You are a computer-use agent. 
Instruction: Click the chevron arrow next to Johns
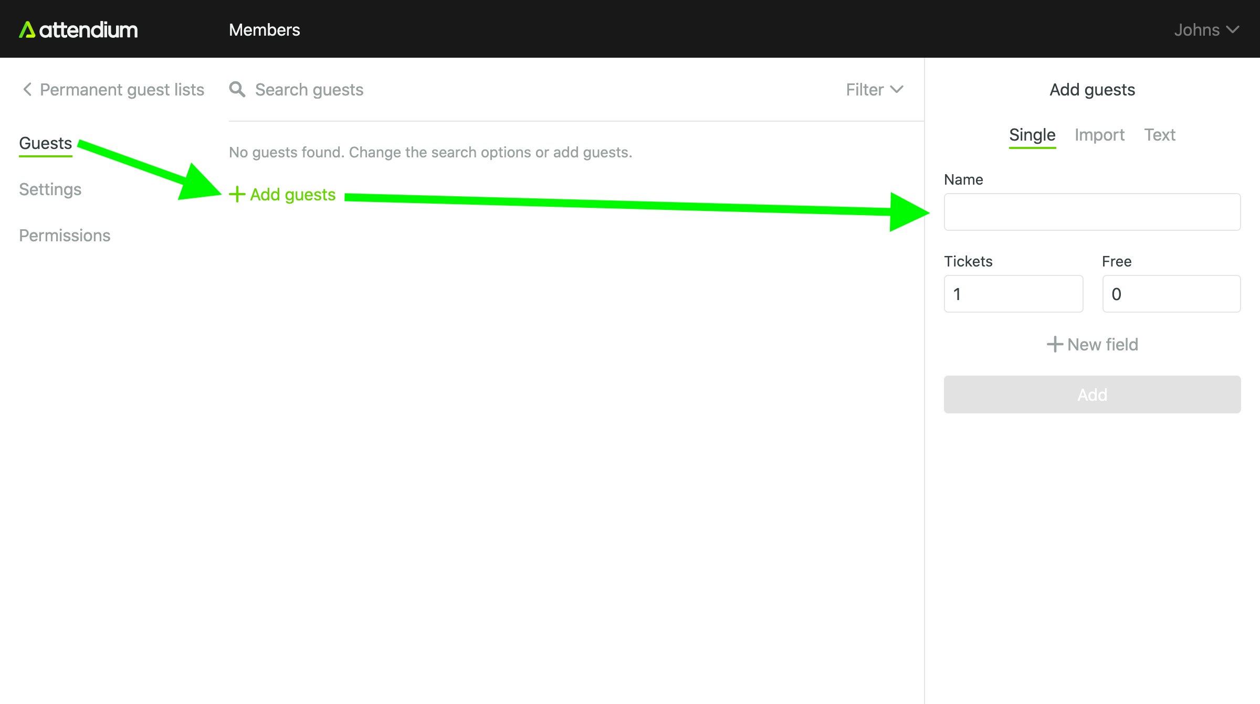pyautogui.click(x=1233, y=30)
